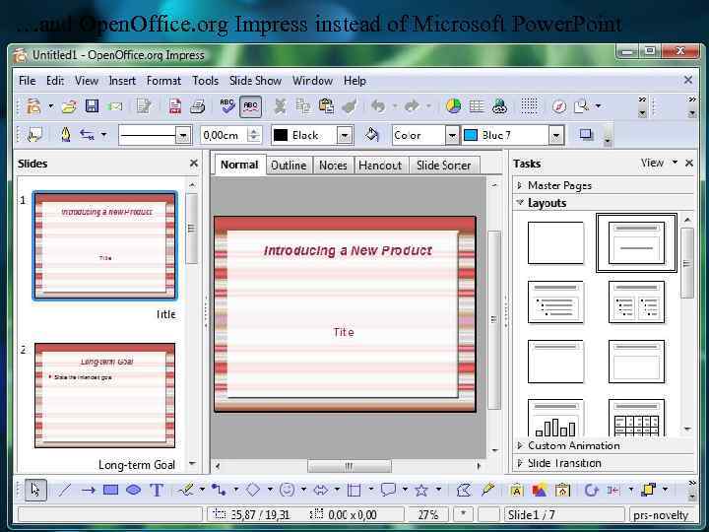Click the Copy icon
The height and width of the screenshot is (532, 709).
coord(303,106)
